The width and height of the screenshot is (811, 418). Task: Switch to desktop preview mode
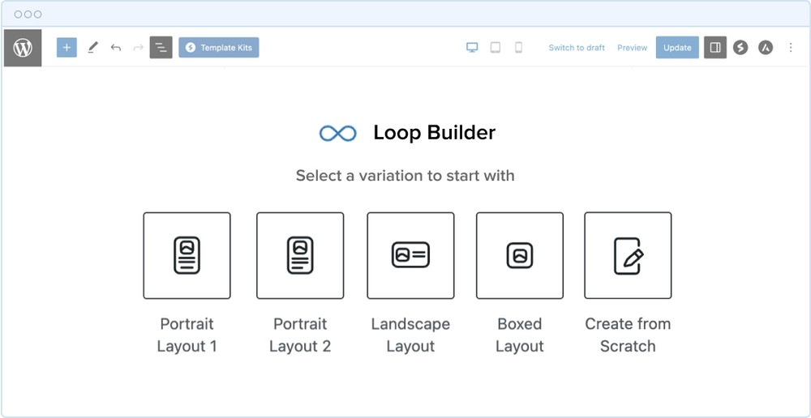[x=472, y=48]
